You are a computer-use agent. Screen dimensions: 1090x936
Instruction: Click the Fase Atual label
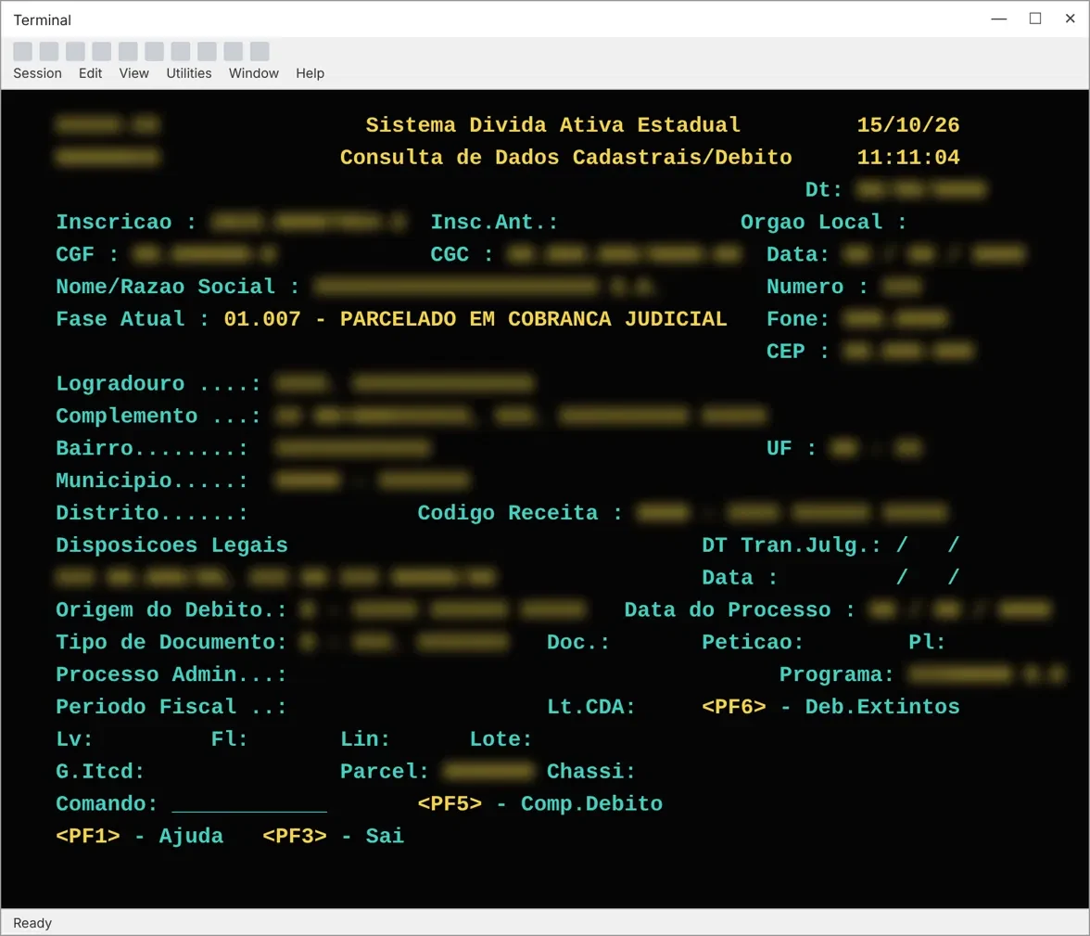tap(132, 319)
